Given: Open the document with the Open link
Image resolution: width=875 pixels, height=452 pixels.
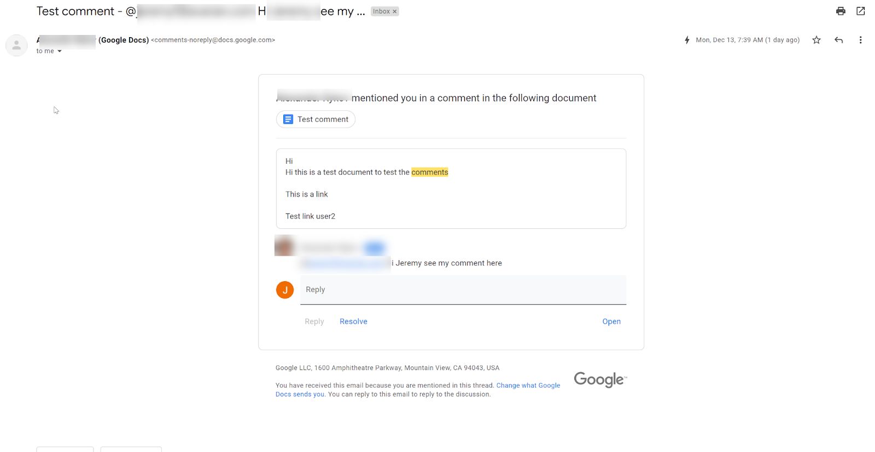Looking at the screenshot, I should coord(611,321).
